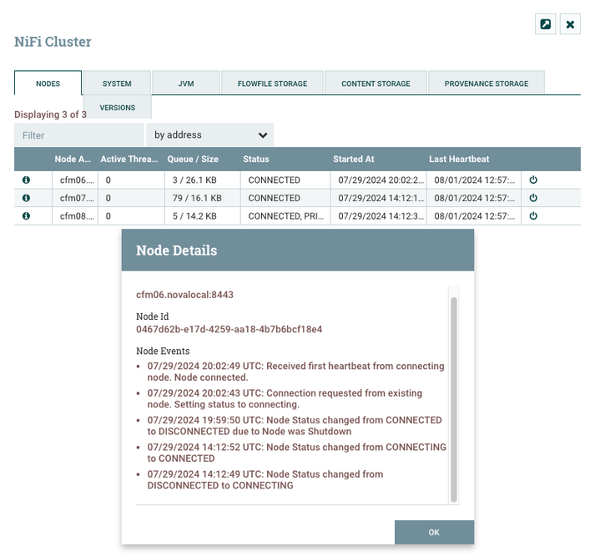Click 'cfm06.novalocal:8443' in Node Details
The width and height of the screenshot is (595, 557).
[184, 295]
